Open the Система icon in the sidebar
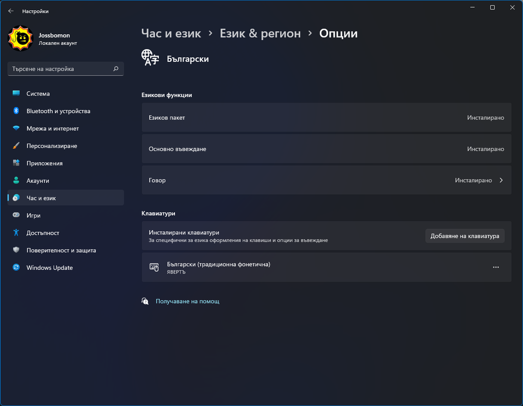This screenshot has width=523, height=406. pos(16,93)
